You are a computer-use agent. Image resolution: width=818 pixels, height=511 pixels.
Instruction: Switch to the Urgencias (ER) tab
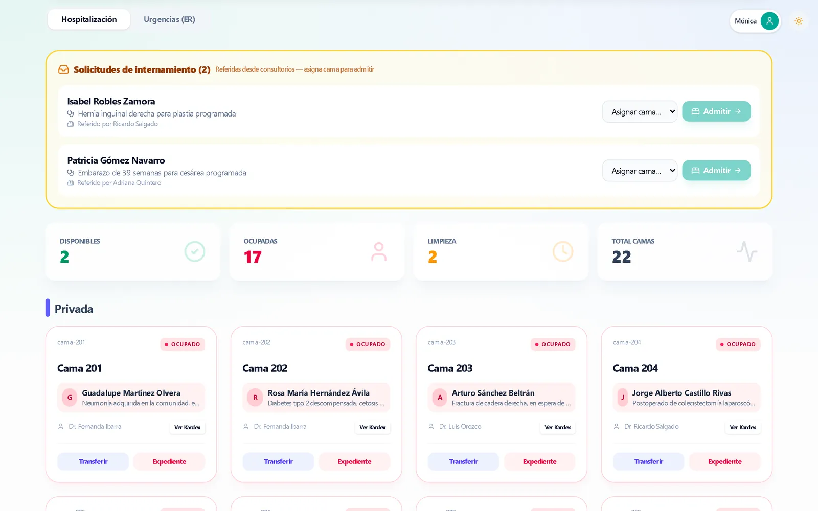169,19
